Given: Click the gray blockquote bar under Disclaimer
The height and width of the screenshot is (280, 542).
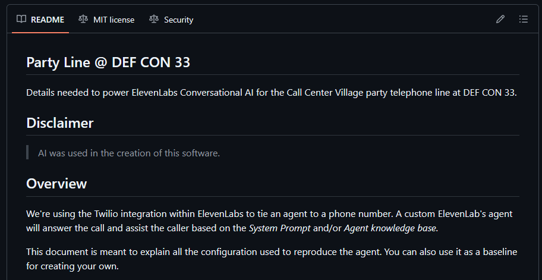Looking at the screenshot, I should tap(27, 152).
